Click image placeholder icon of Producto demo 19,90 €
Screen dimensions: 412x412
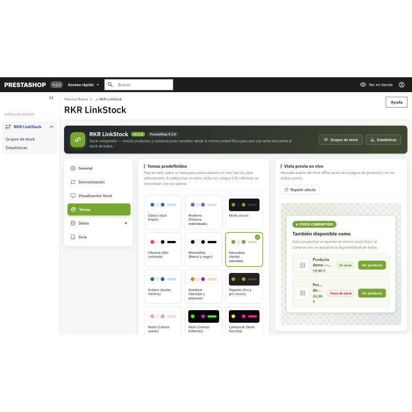click(303, 265)
